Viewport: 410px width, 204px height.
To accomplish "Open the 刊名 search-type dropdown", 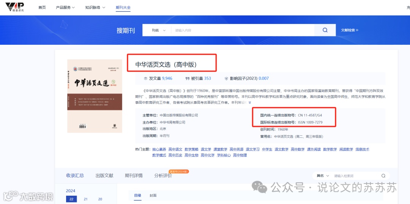I will click(158, 30).
